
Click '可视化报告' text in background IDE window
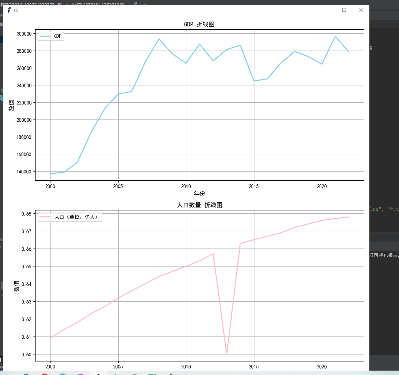coord(386,255)
